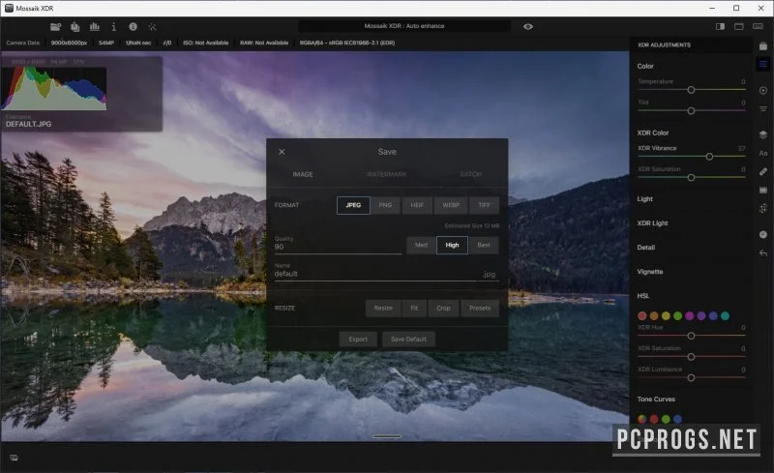Screen dimensions: 774x473
Task: Collapse the Tone Curves section header
Action: [x=656, y=399]
